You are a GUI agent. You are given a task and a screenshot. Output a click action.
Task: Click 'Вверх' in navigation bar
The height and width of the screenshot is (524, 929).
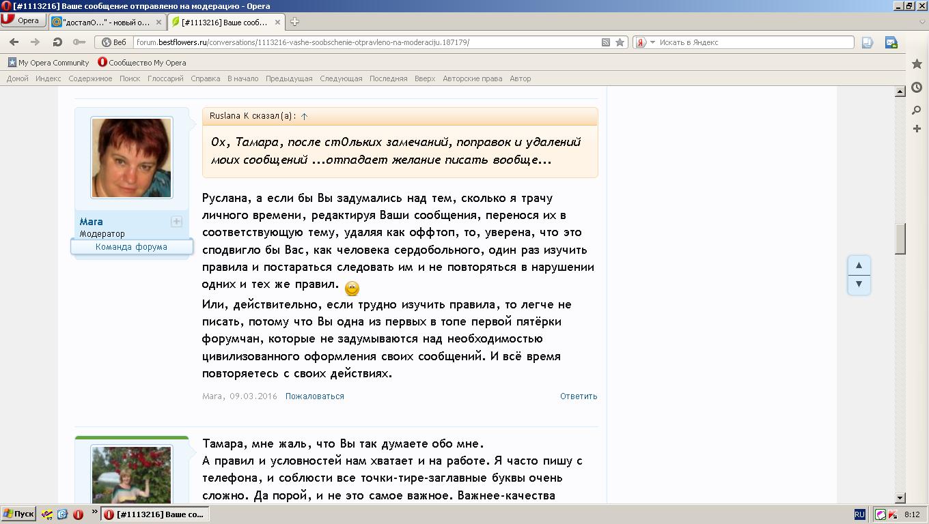pos(425,78)
